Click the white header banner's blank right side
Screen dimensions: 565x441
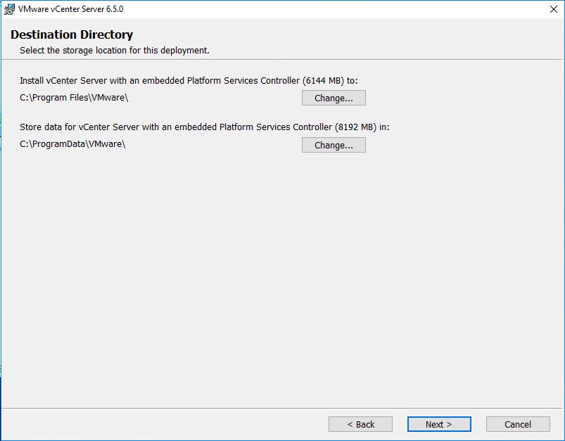pyautogui.click(x=422, y=39)
